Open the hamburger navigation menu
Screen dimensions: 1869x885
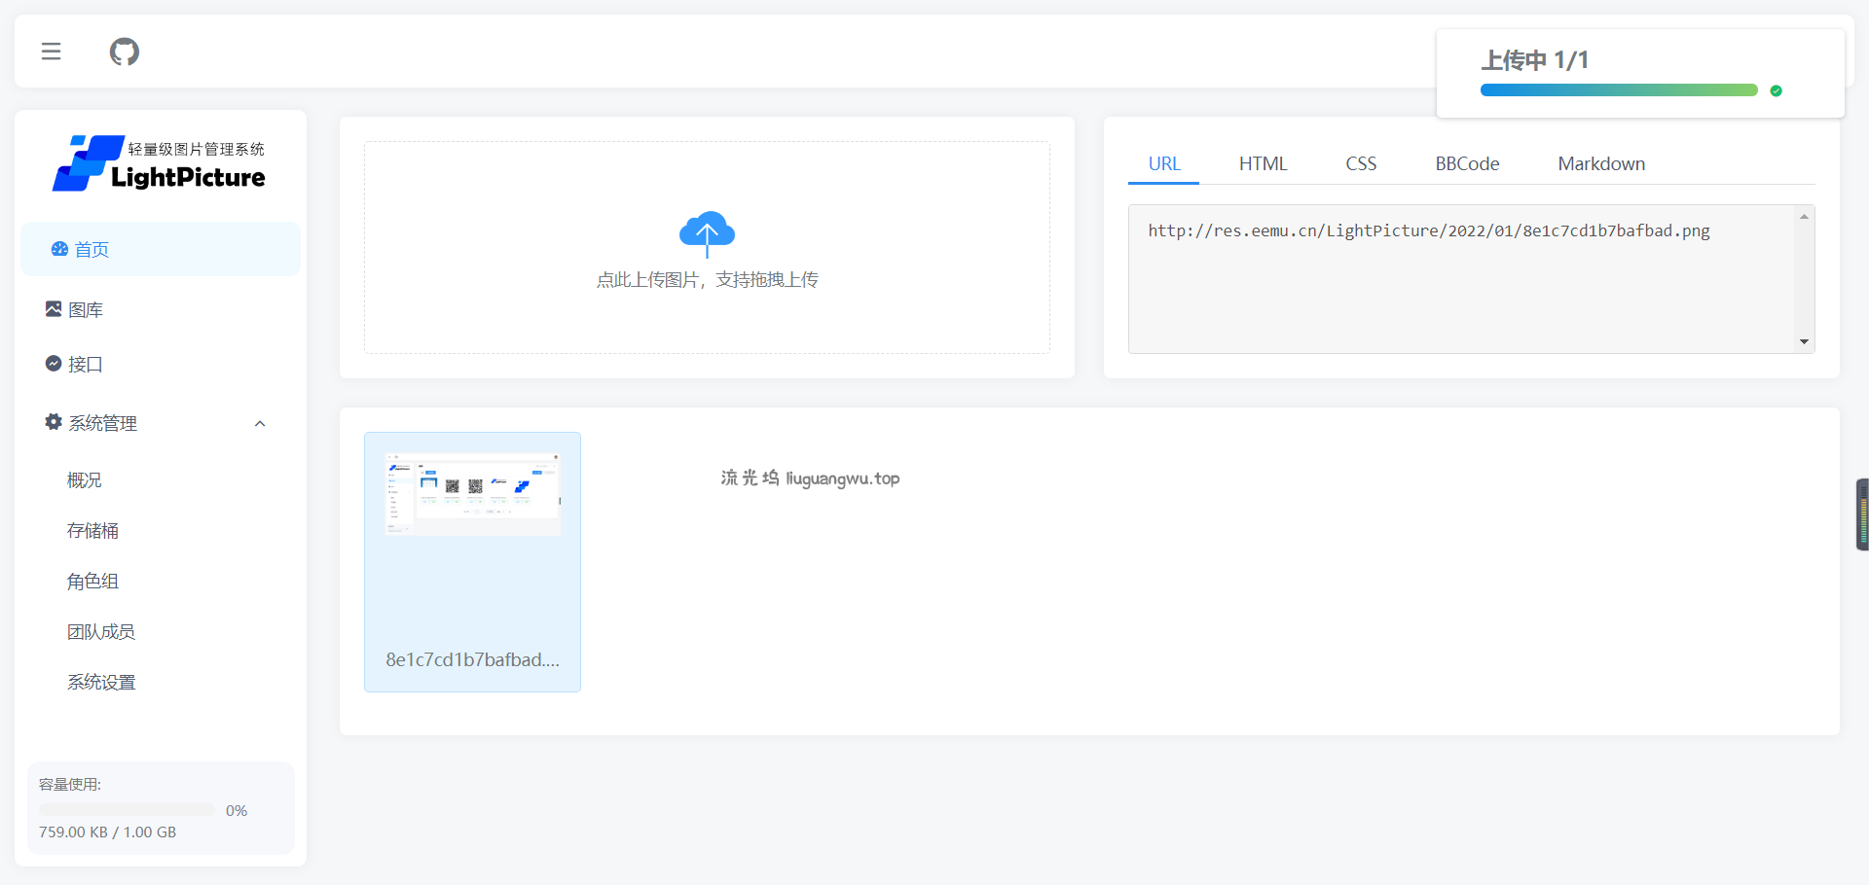51,52
